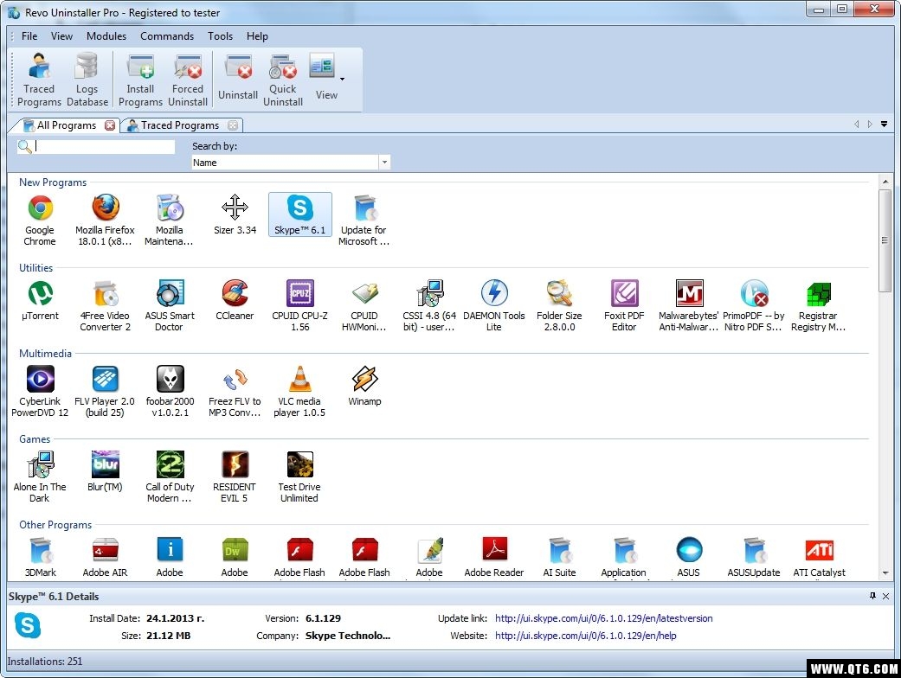Expand the View button dropdown arrow
901x678 pixels.
[x=343, y=80]
